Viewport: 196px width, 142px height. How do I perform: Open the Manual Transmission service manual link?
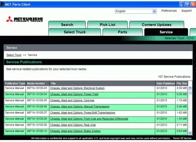pos(80,107)
